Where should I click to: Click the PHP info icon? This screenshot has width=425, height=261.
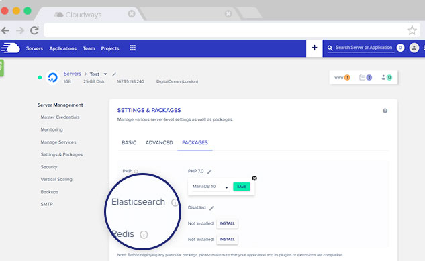[x=136, y=171]
